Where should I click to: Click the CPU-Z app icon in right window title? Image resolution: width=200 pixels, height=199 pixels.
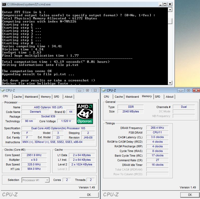104,90
